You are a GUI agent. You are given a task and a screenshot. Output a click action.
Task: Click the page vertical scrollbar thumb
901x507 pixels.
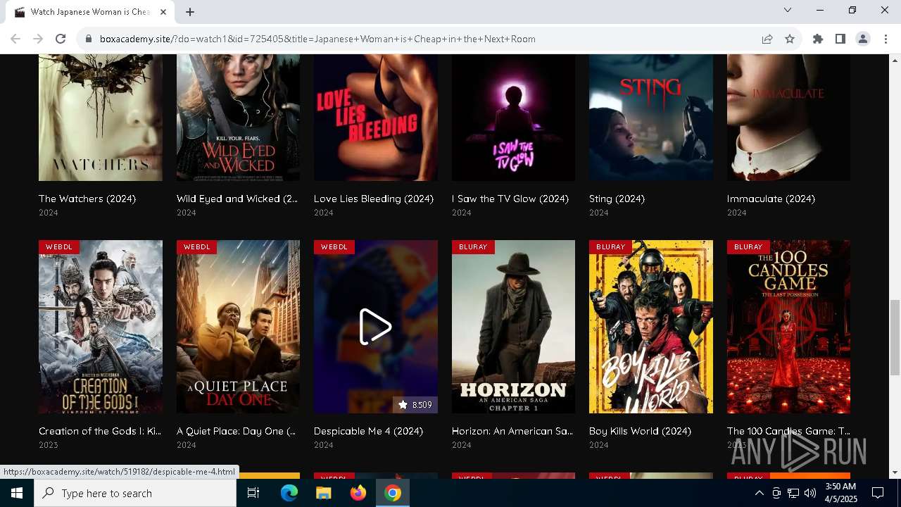click(895, 338)
